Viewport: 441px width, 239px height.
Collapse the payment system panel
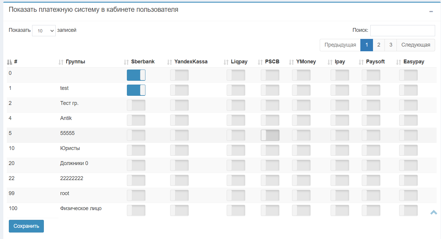click(x=431, y=11)
